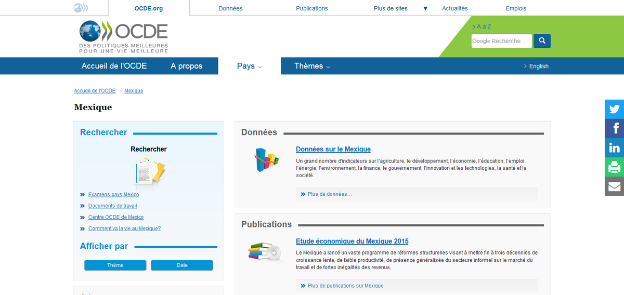Click the Afficher par heading
The height and width of the screenshot is (295, 624).
(x=104, y=246)
